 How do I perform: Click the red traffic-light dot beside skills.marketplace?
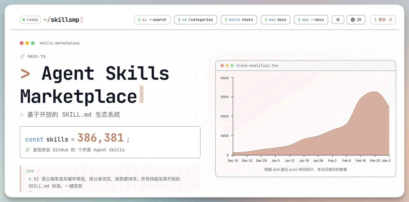(21, 43)
